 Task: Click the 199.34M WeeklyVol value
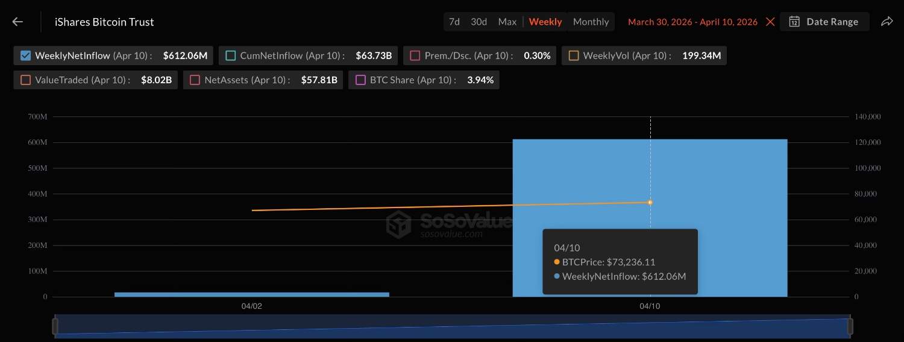(x=702, y=55)
